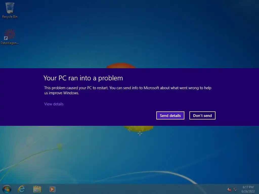The width and height of the screenshot is (259, 194).
Task: Launch Windows Media Player from the taskbar
Action: click(x=52, y=189)
